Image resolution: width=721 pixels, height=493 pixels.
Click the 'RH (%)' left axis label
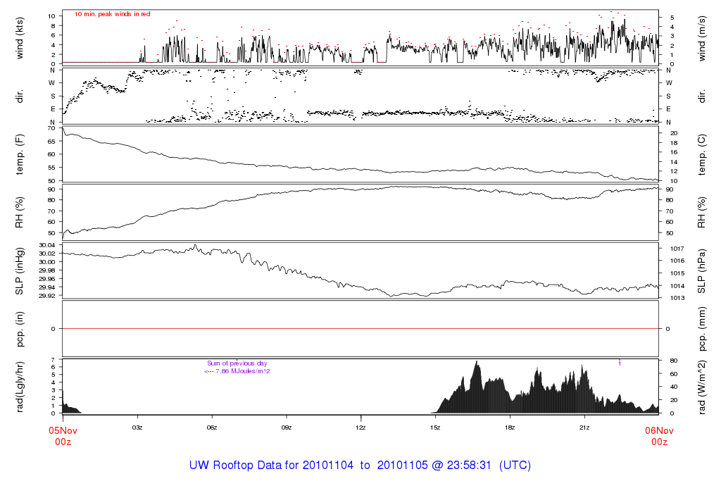(x=19, y=213)
